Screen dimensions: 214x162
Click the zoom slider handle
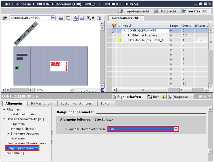[87, 90]
